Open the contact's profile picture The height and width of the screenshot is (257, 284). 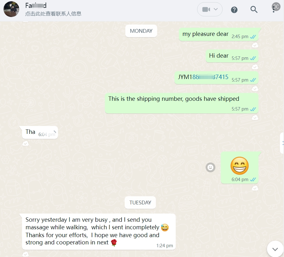click(11, 9)
